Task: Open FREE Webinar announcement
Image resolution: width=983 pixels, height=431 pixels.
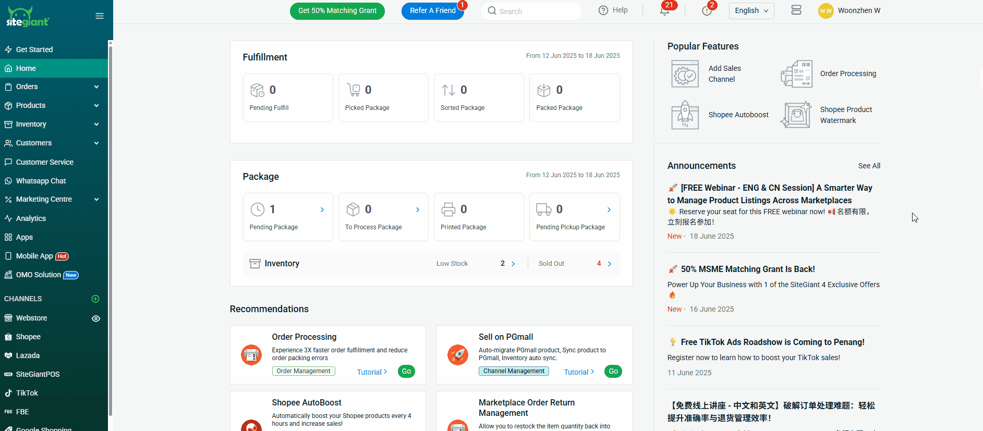Action: tap(770, 194)
